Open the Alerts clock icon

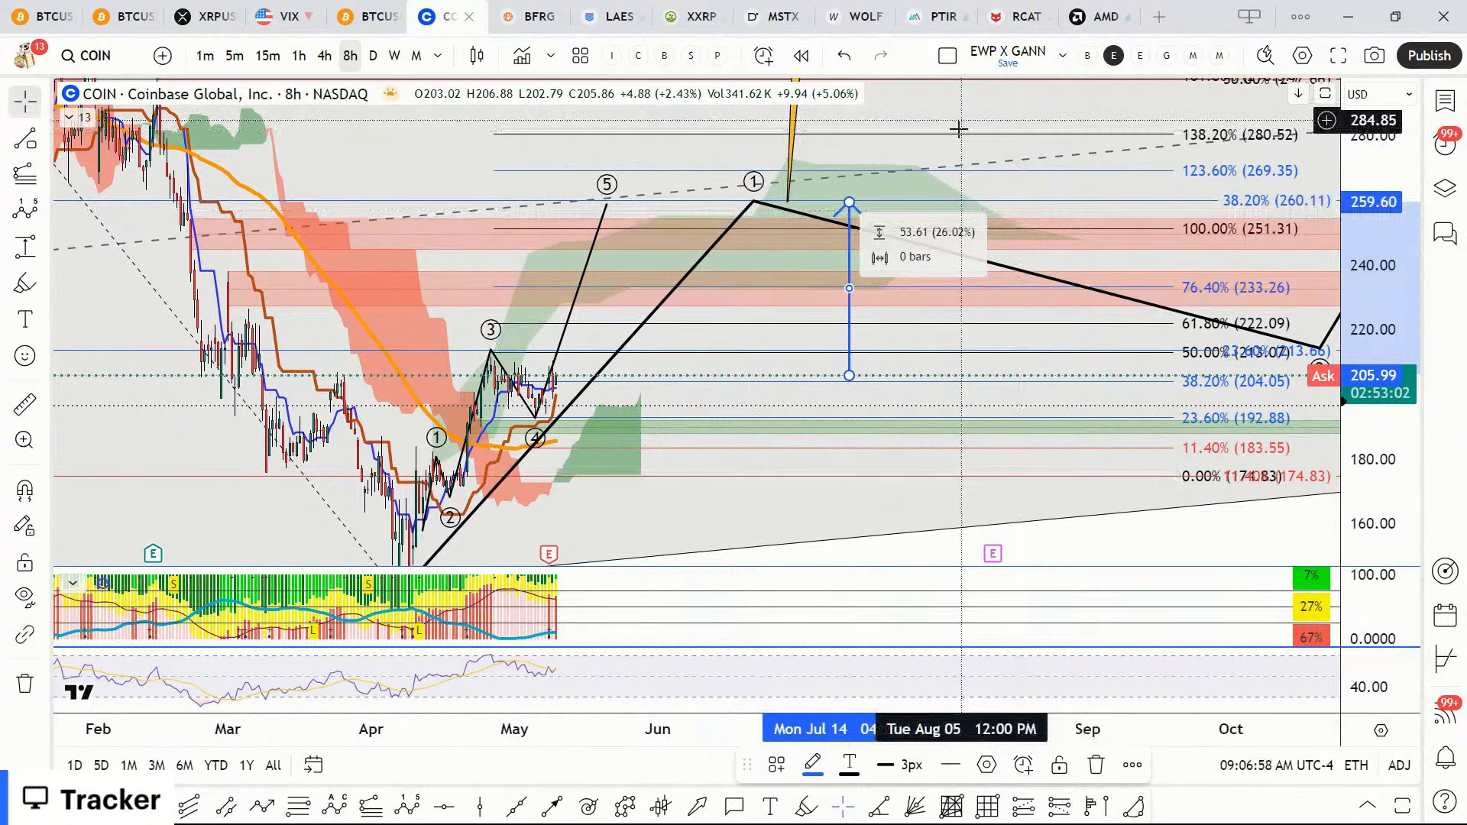(763, 56)
